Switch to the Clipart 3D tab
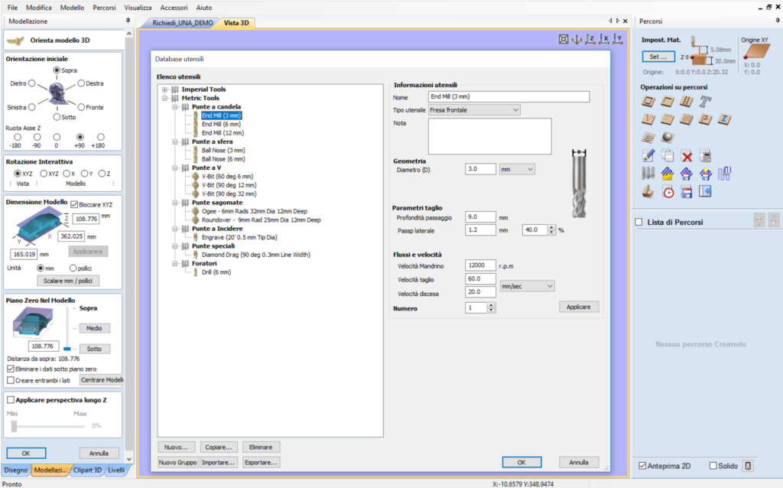Viewport: 783px width, 488px height. [x=87, y=470]
